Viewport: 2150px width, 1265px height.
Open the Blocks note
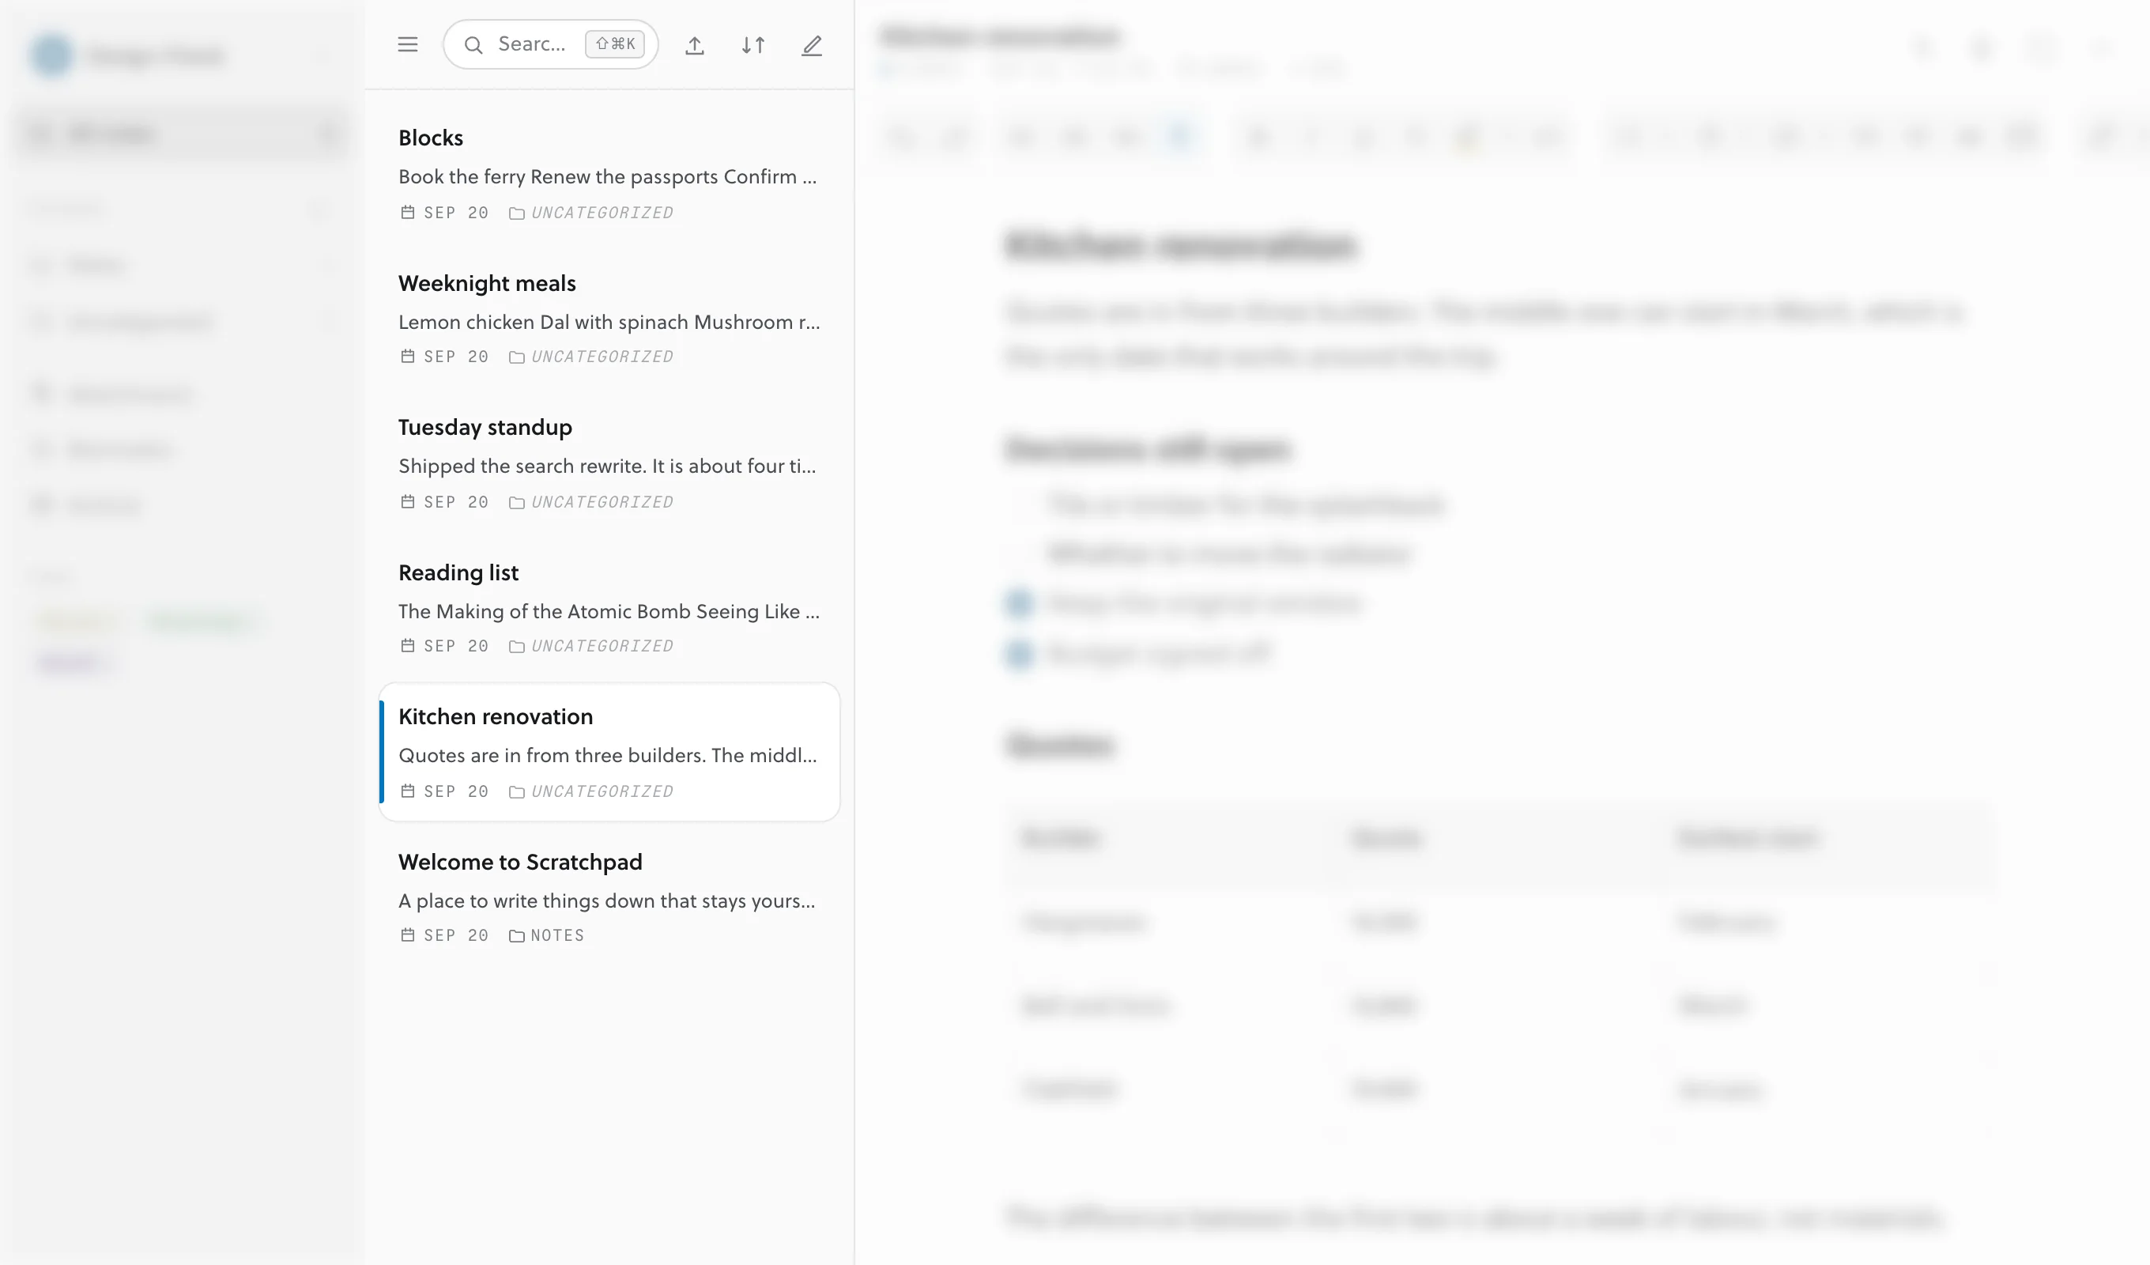coord(609,174)
